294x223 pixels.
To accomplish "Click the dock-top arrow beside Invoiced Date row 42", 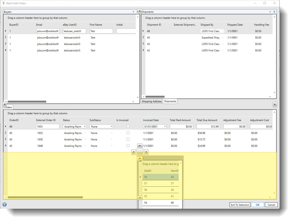I will click(x=140, y=146).
